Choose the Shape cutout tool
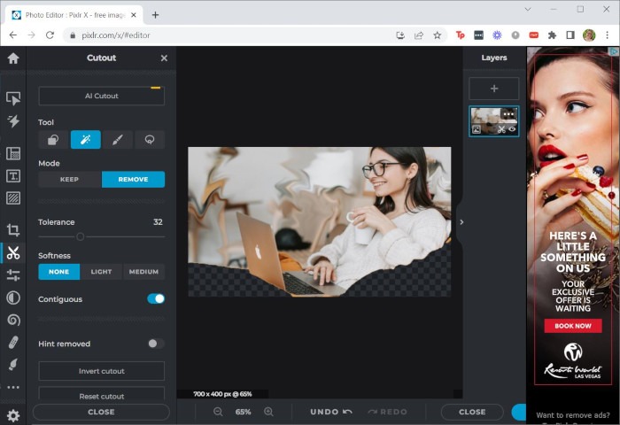Viewport: 620px width, 425px height. coord(53,140)
